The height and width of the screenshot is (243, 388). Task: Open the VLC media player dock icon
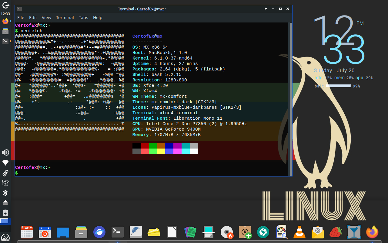pyautogui.click(x=299, y=232)
